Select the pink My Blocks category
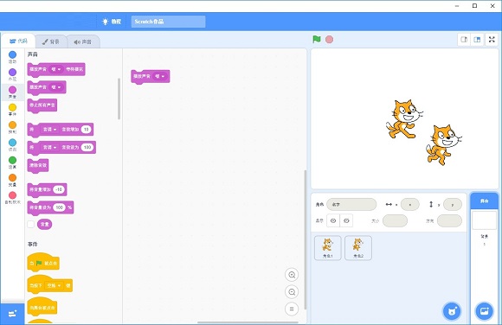This screenshot has width=502, height=325. [12, 198]
